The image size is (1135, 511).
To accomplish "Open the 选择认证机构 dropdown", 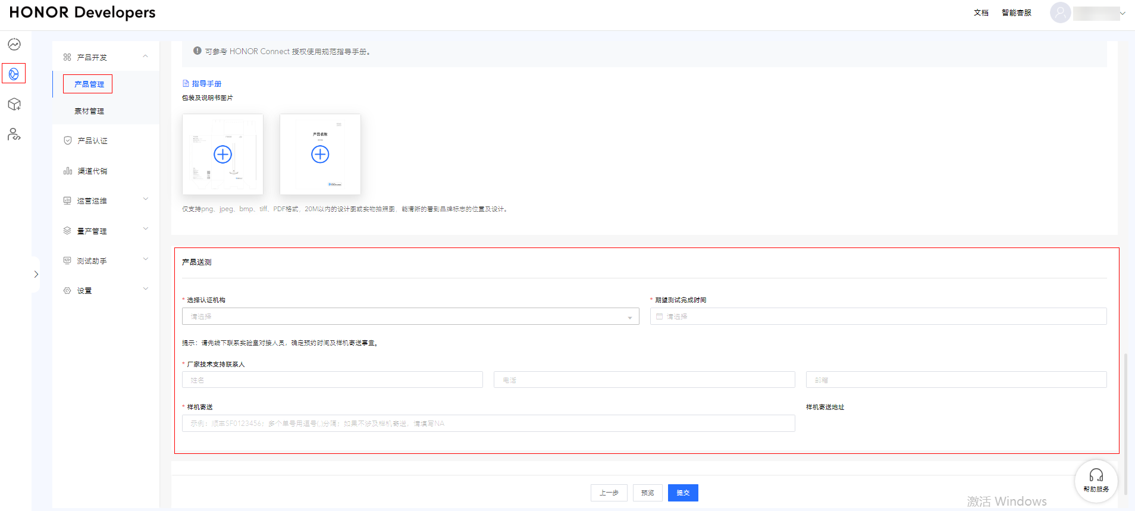I will (x=410, y=316).
